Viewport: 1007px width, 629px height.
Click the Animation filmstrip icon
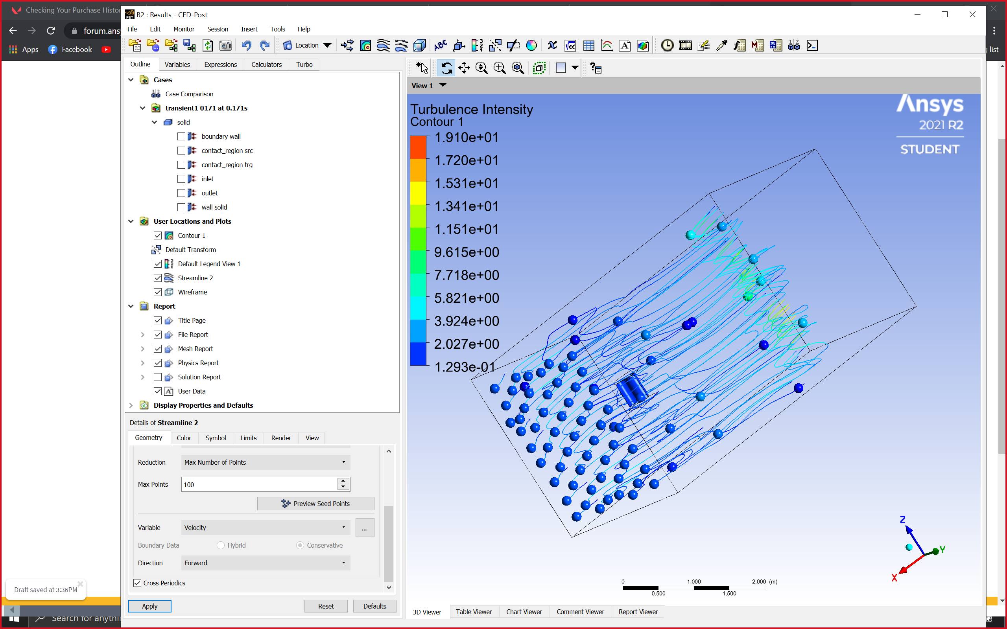point(685,45)
